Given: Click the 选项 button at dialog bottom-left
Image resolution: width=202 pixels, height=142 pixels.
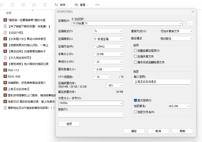Looking at the screenshot, I should click(69, 124).
